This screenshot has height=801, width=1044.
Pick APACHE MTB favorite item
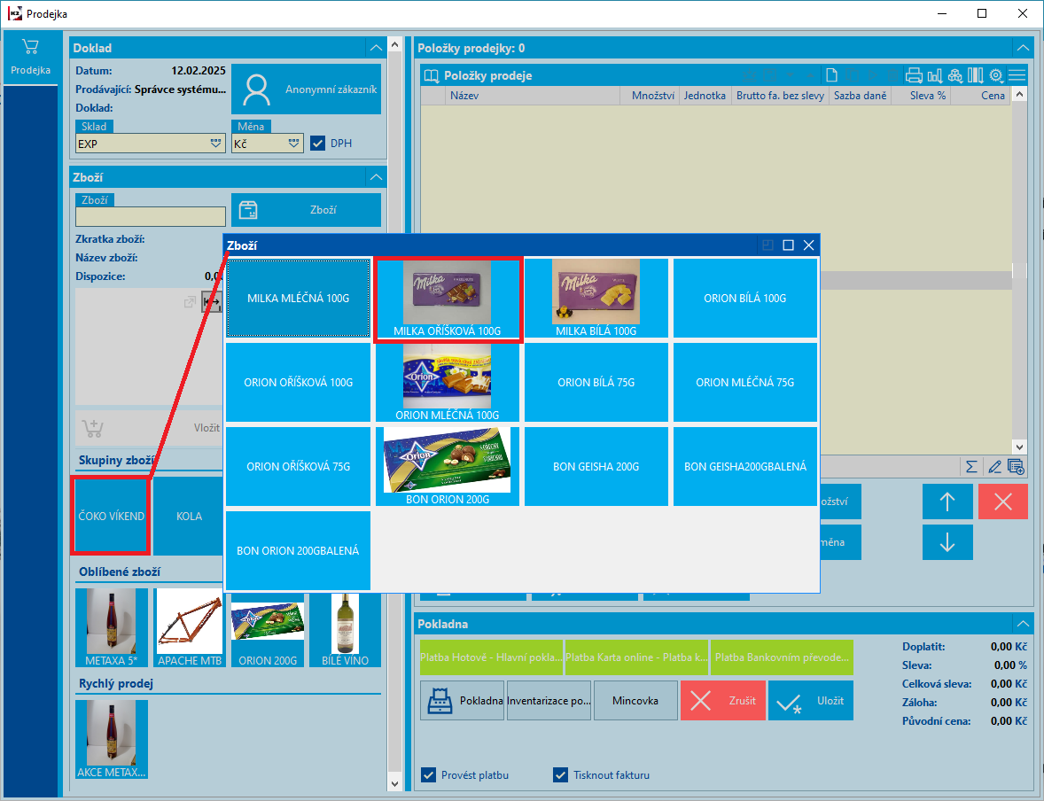coord(190,628)
